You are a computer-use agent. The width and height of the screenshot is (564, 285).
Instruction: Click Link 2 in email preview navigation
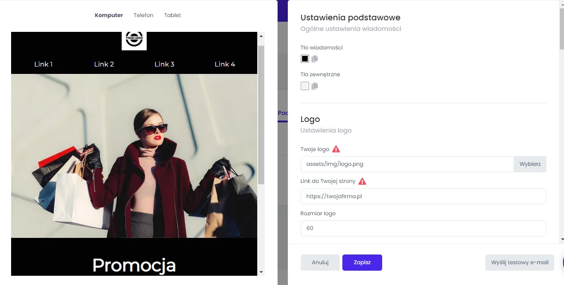point(104,64)
